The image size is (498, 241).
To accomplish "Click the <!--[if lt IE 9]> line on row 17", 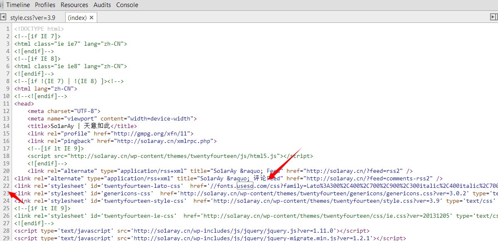I will click(x=56, y=148).
